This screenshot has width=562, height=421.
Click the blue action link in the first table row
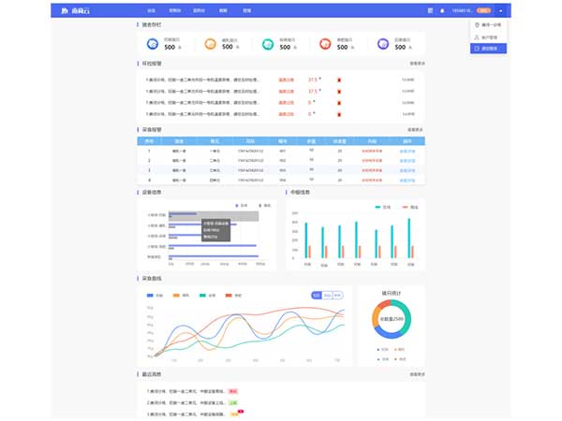coord(407,150)
